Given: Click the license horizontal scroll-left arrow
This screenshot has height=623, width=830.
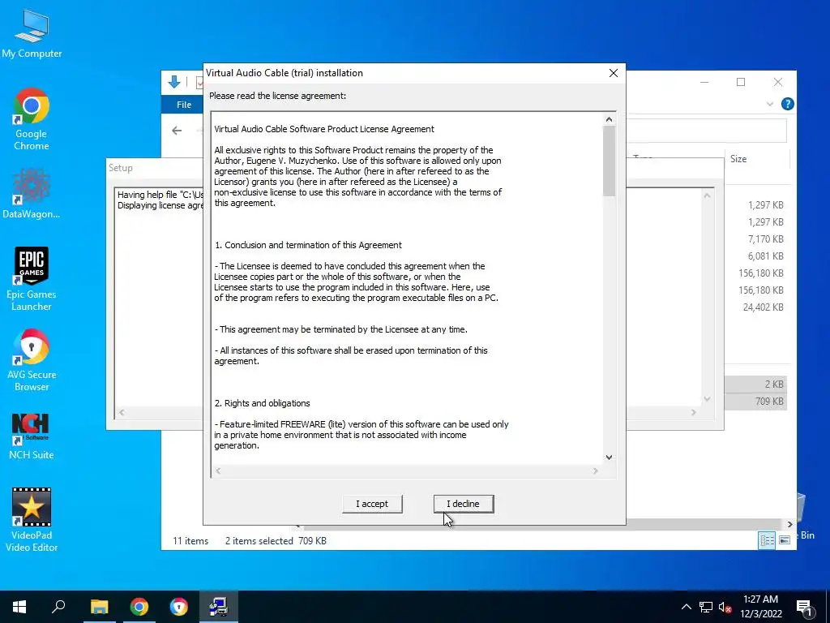Looking at the screenshot, I should tap(218, 470).
